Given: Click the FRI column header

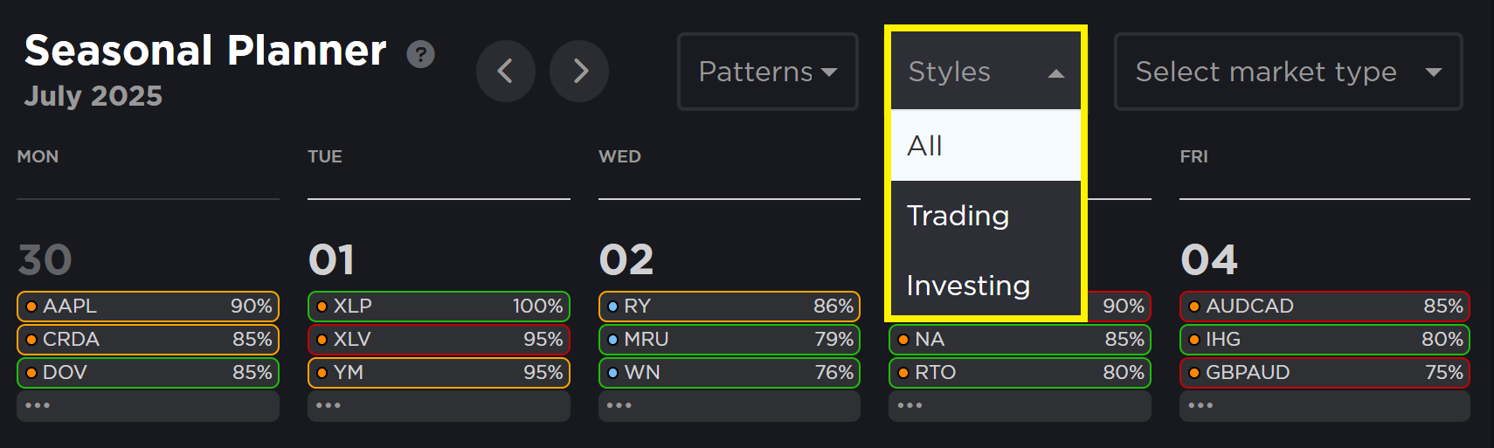Looking at the screenshot, I should [x=1194, y=157].
